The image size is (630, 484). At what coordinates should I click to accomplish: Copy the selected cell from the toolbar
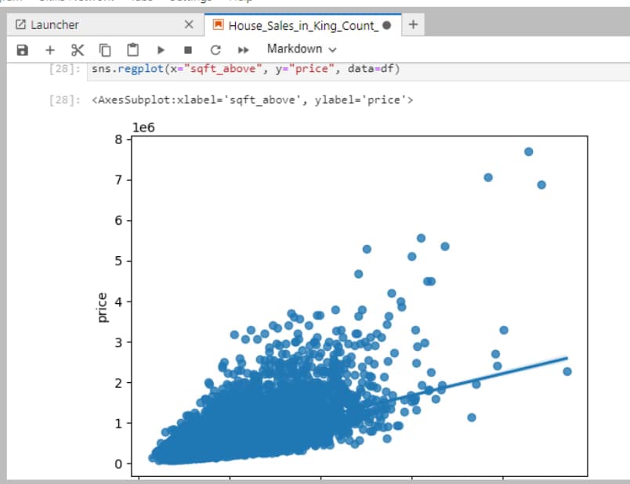(105, 49)
